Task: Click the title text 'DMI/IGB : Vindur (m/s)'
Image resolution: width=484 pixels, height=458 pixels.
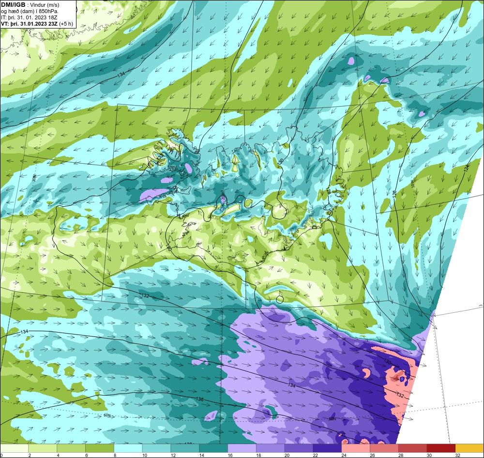Action: pyautogui.click(x=30, y=5)
